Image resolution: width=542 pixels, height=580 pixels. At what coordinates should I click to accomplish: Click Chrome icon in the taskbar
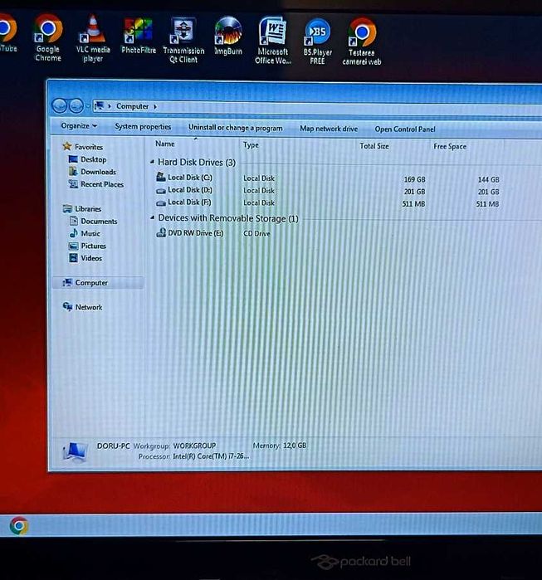pos(19,525)
